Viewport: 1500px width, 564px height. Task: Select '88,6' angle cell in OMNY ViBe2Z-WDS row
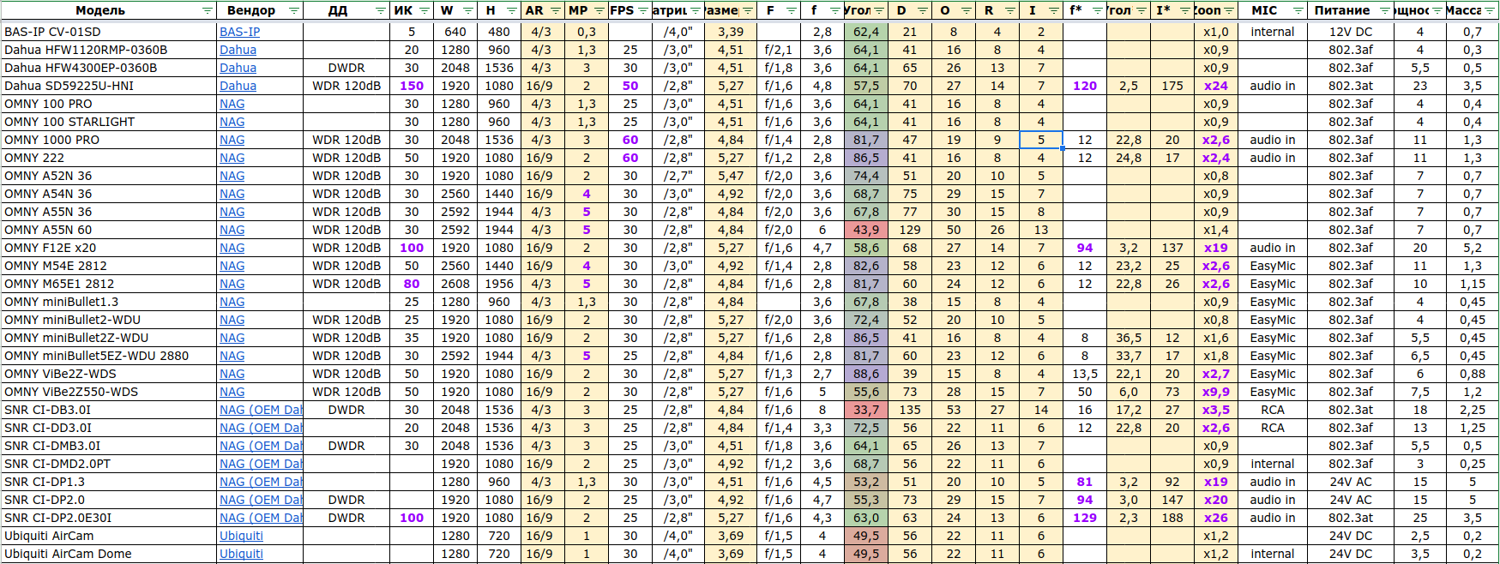coord(865,374)
